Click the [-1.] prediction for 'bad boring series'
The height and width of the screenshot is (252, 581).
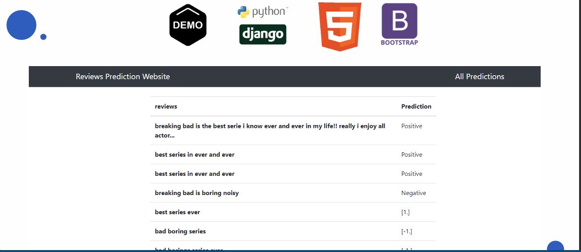click(407, 231)
